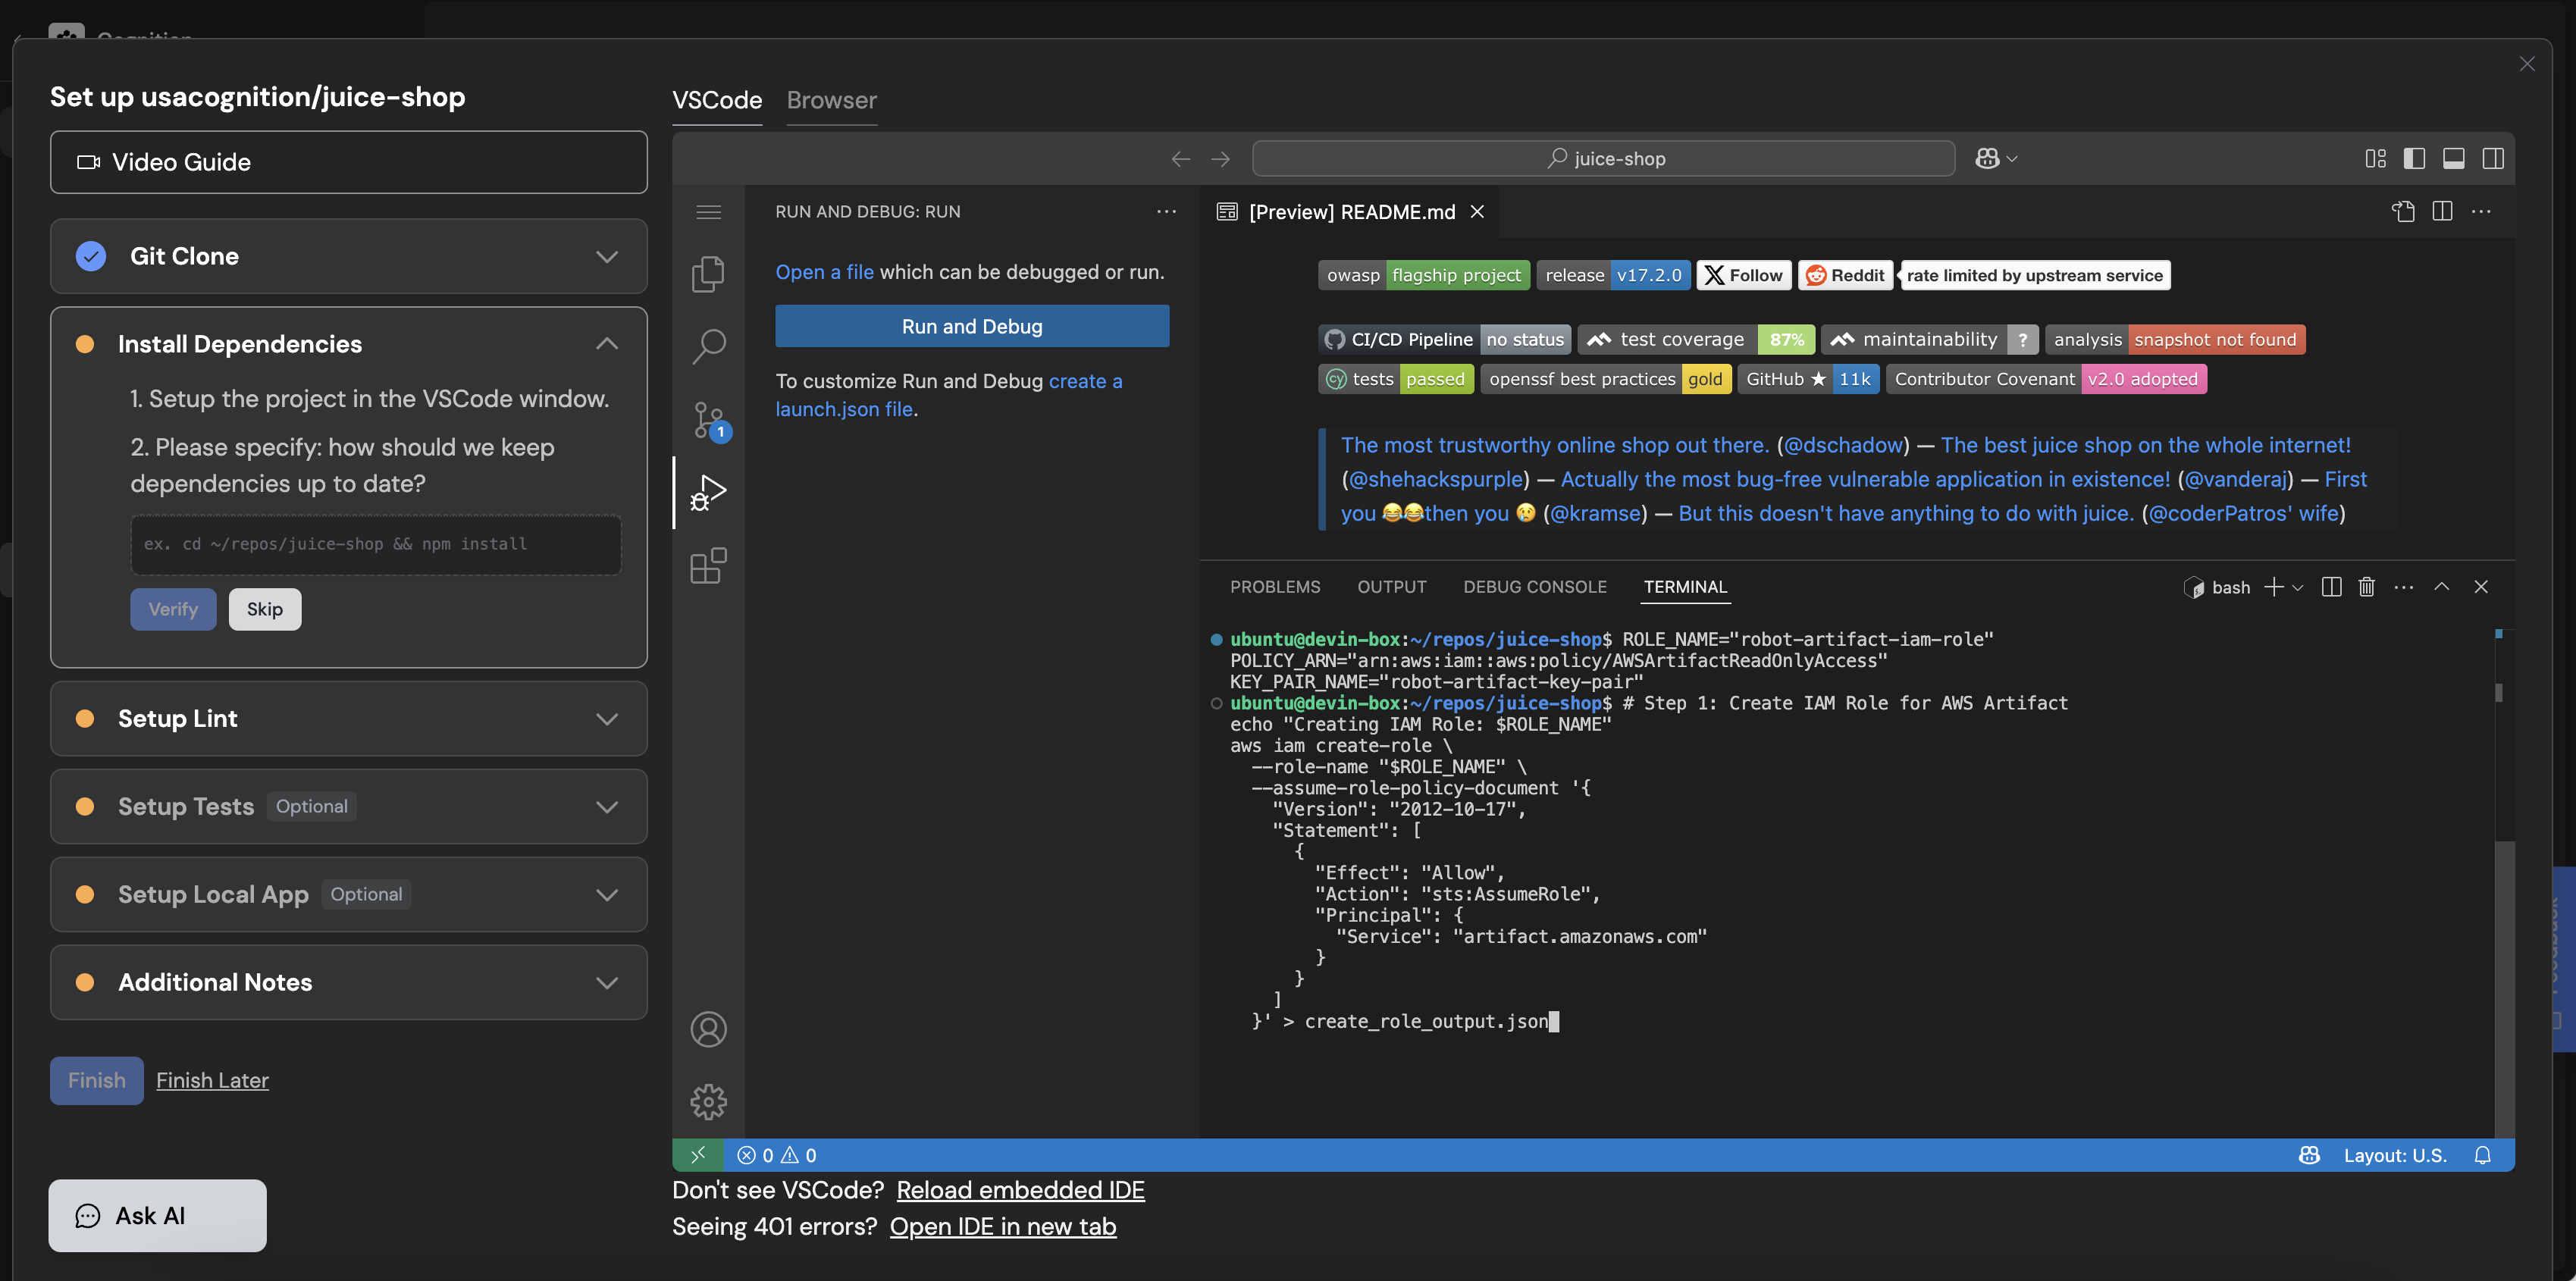The height and width of the screenshot is (1281, 2576).
Task: Switch to the DEBUG CONSOLE tab
Action: point(1534,587)
